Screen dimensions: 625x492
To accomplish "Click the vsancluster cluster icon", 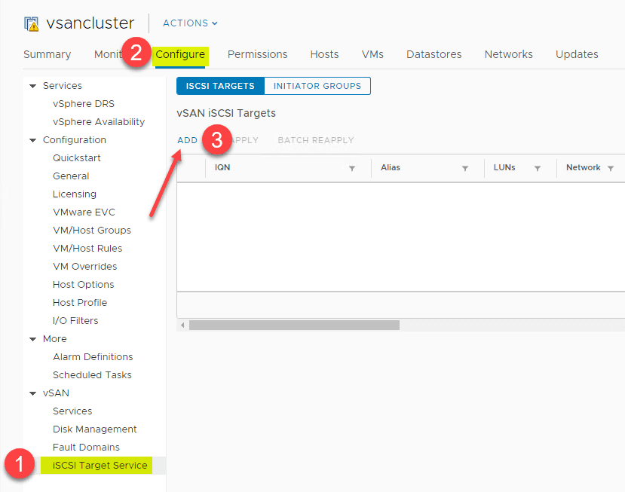I will 30,23.
